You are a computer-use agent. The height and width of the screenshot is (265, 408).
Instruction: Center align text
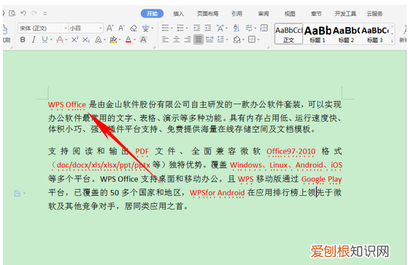[177, 39]
